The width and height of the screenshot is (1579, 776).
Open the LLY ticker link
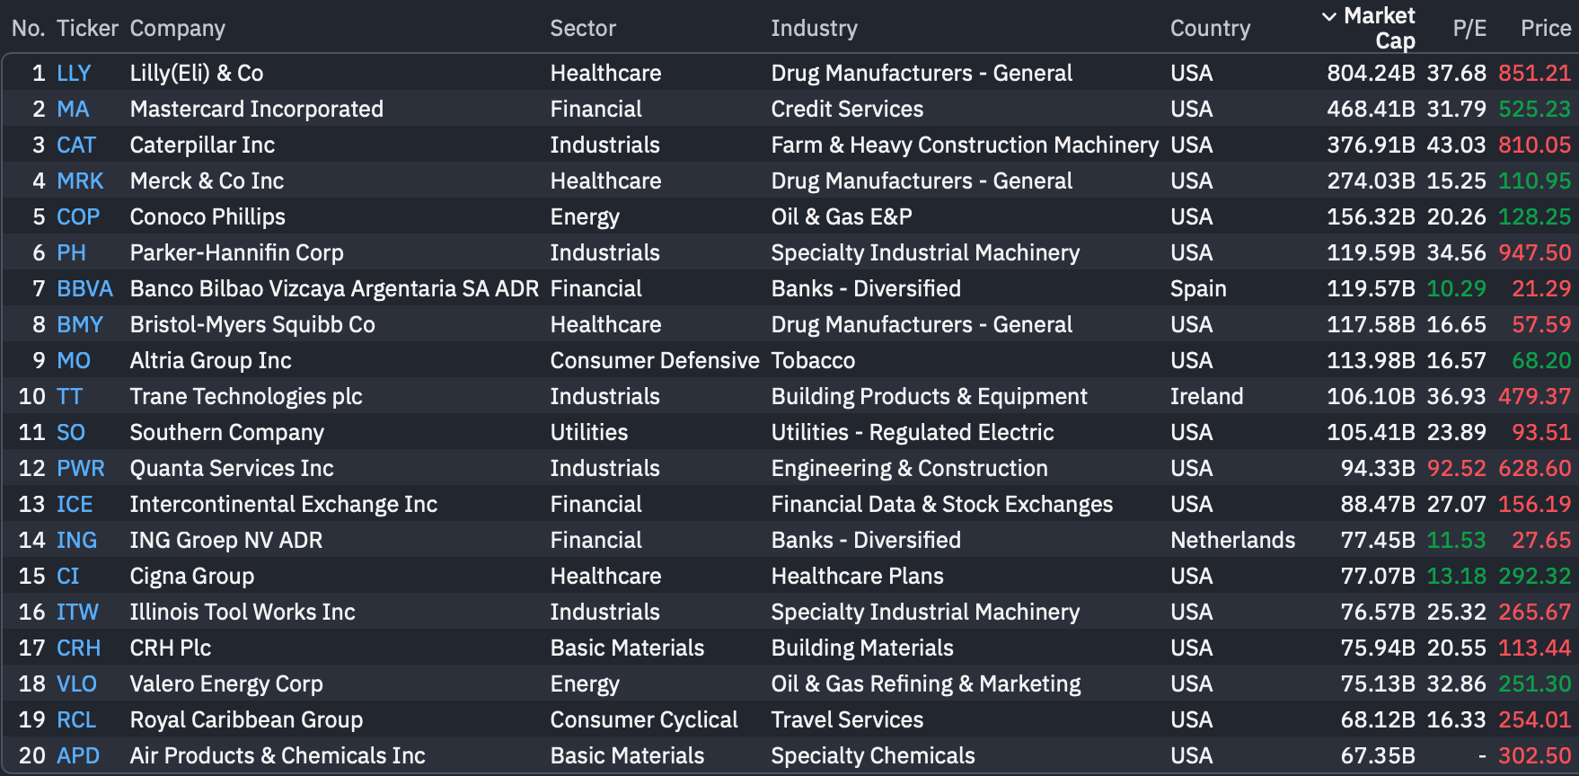point(74,73)
